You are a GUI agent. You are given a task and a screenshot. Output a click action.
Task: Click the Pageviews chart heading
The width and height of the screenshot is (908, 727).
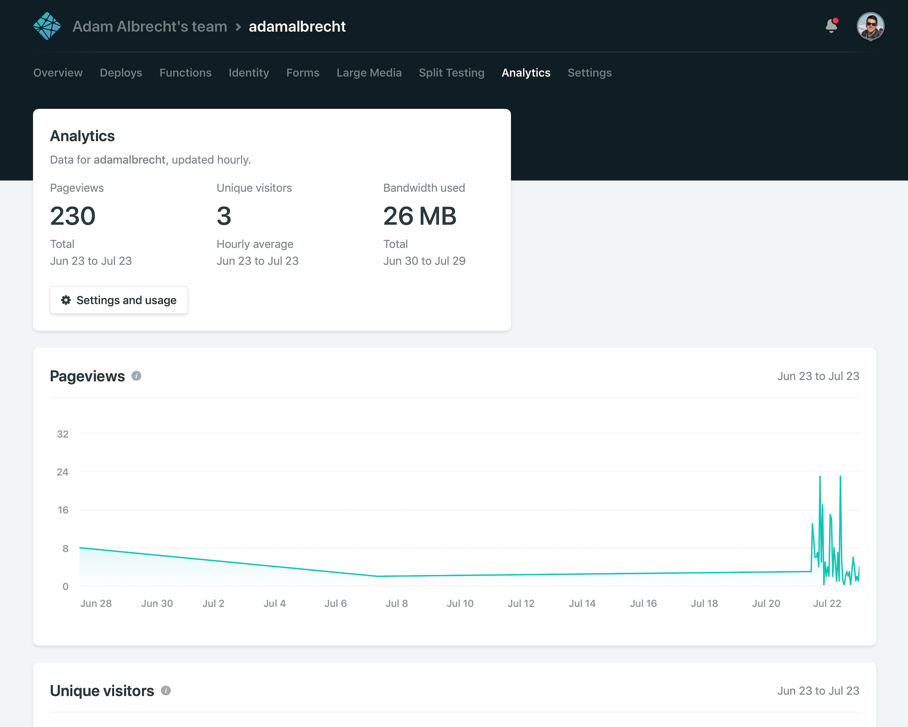tap(87, 376)
